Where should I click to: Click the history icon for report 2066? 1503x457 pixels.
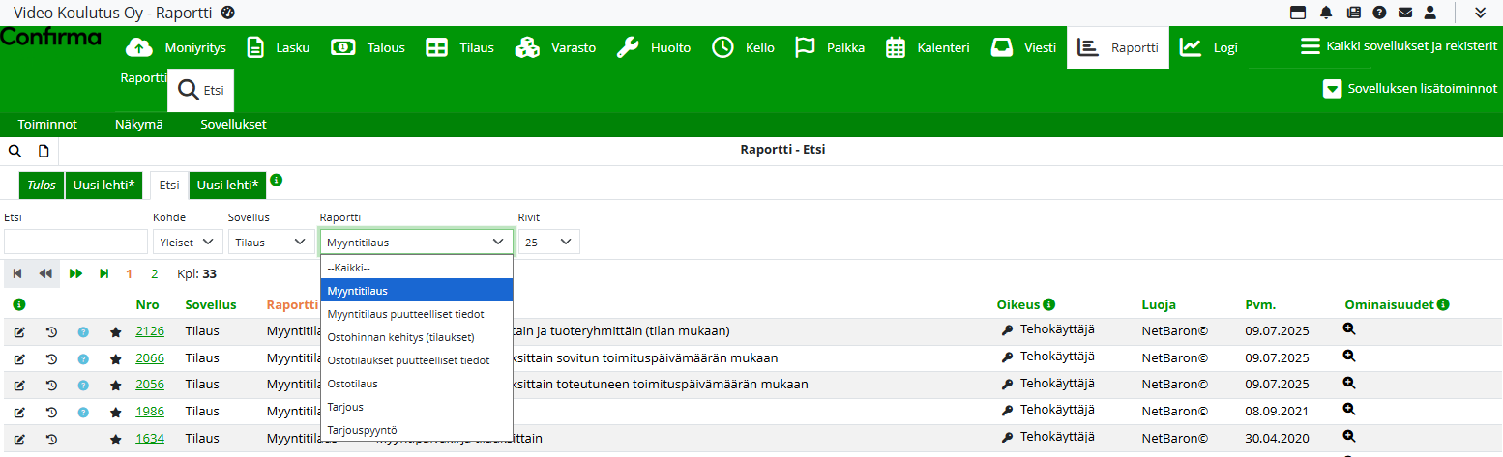pyautogui.click(x=51, y=359)
